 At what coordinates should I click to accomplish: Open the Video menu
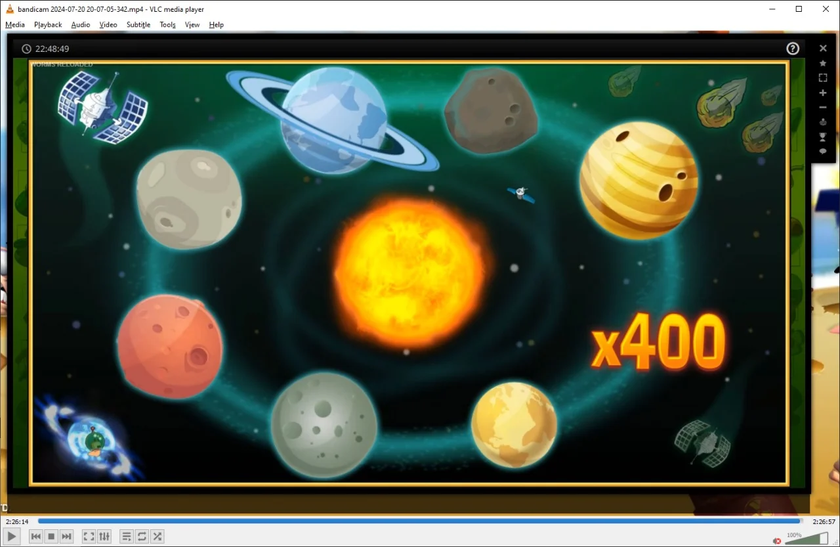(108, 25)
